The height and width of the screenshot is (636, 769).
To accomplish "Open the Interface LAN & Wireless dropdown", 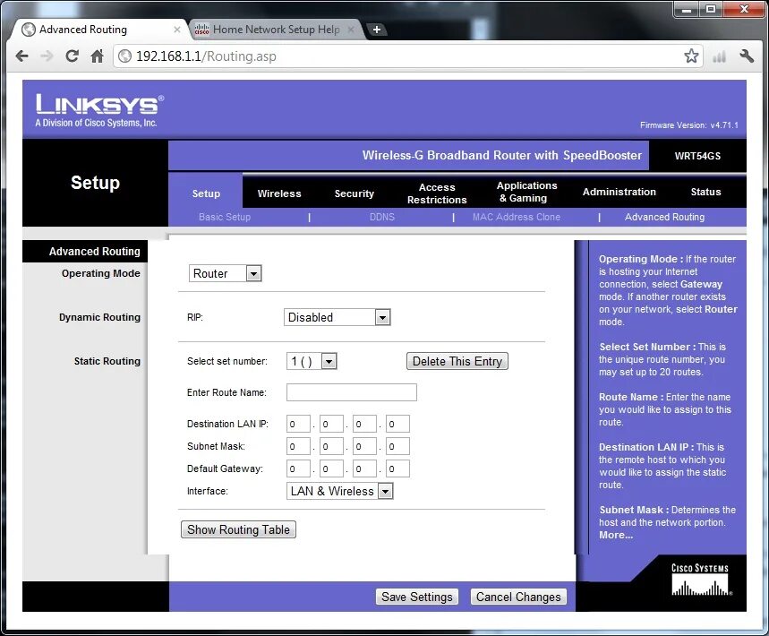I will tap(340, 491).
